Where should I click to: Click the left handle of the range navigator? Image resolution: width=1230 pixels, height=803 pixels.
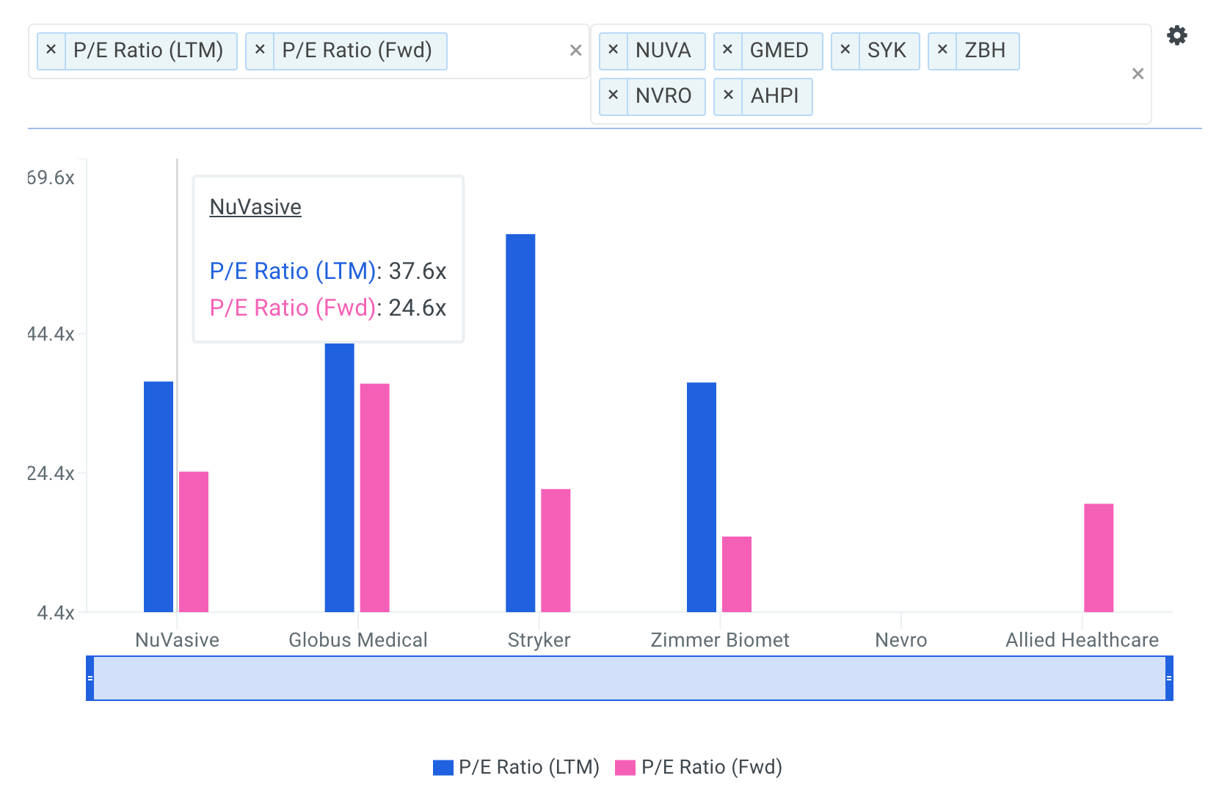click(90, 678)
